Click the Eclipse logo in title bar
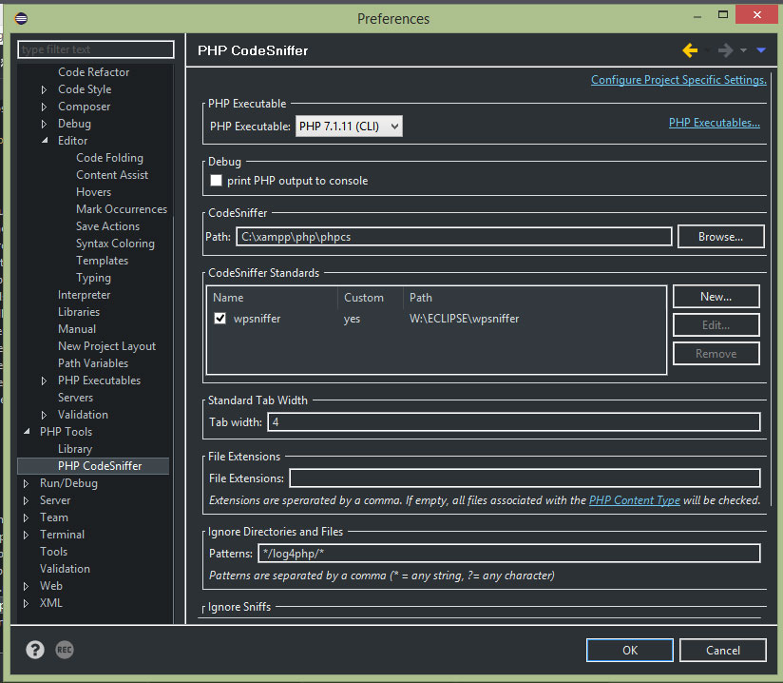This screenshot has height=683, width=783. (x=21, y=19)
